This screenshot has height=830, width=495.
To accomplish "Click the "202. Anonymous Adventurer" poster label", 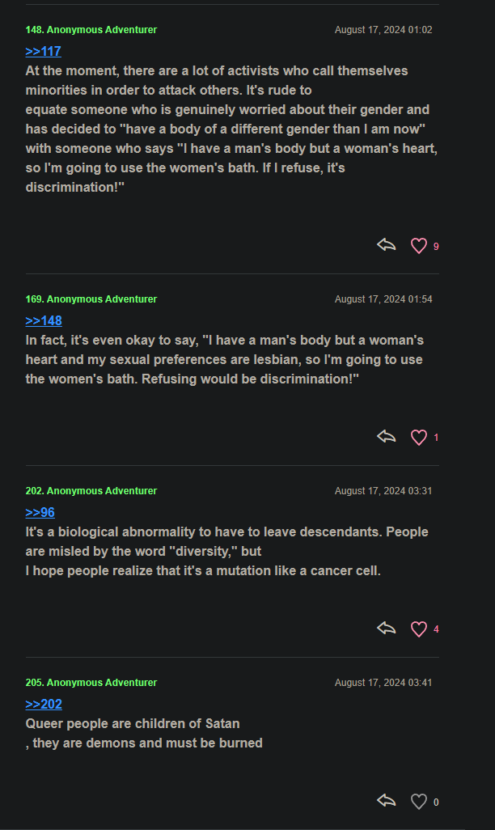I will click(x=91, y=491).
